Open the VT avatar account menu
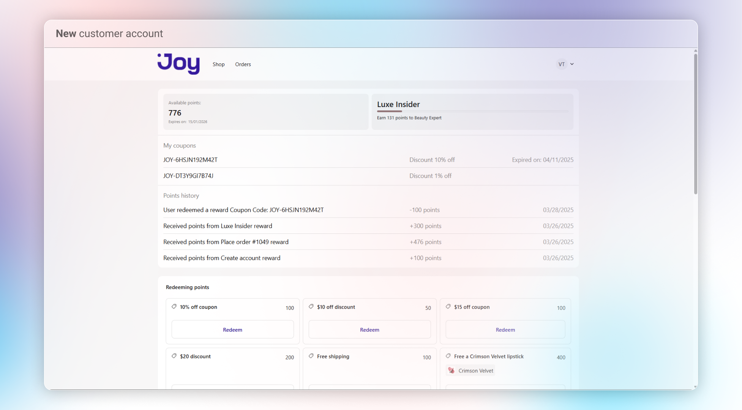This screenshot has width=742, height=410. click(x=561, y=64)
